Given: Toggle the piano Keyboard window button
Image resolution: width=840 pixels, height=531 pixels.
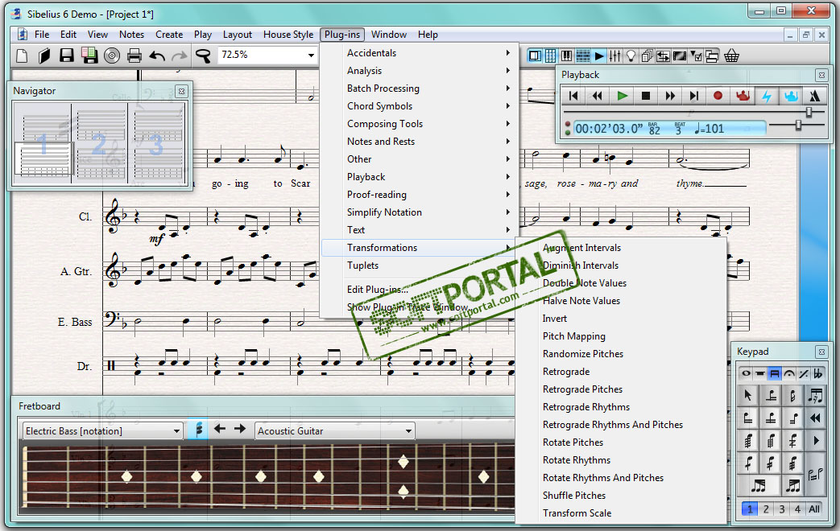Looking at the screenshot, I should [566, 56].
